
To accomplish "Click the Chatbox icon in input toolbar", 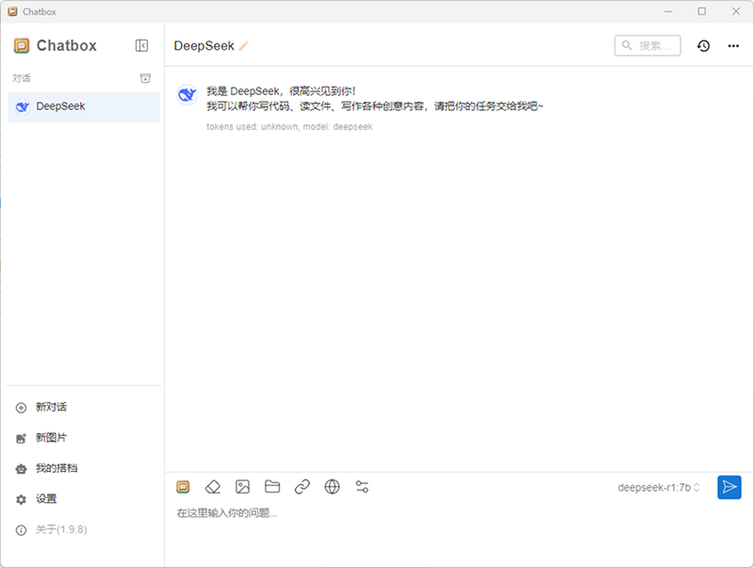I will pos(183,487).
